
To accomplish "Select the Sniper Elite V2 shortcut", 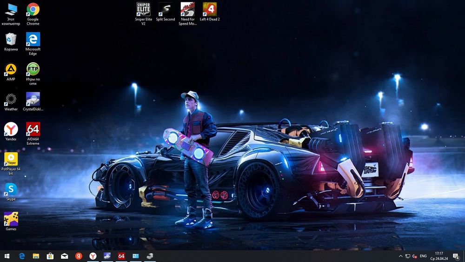I will click(144, 13).
